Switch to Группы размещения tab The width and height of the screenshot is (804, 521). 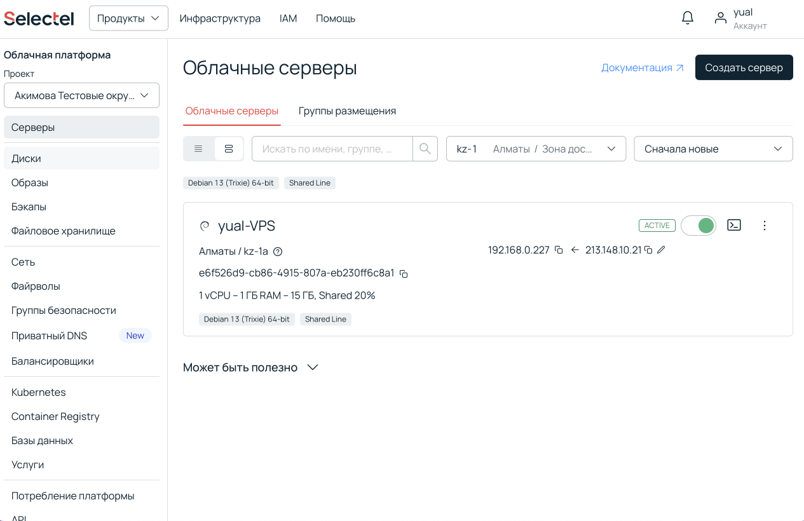click(x=347, y=111)
